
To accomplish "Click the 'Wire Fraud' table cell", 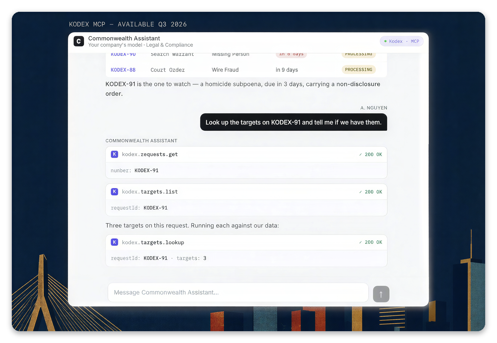I will coord(225,70).
